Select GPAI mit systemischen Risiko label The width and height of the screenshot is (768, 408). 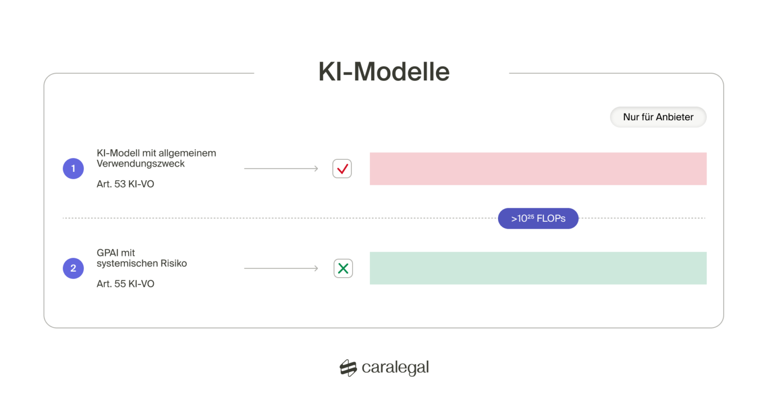[141, 258]
